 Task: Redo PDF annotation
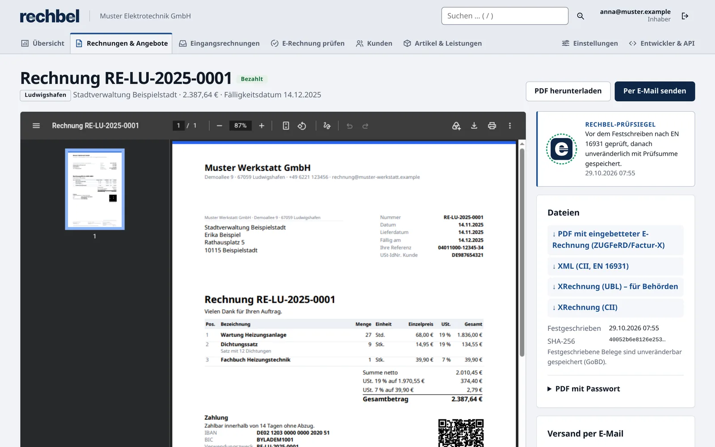click(x=365, y=126)
